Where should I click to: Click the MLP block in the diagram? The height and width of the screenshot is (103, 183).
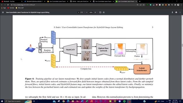(40, 48)
